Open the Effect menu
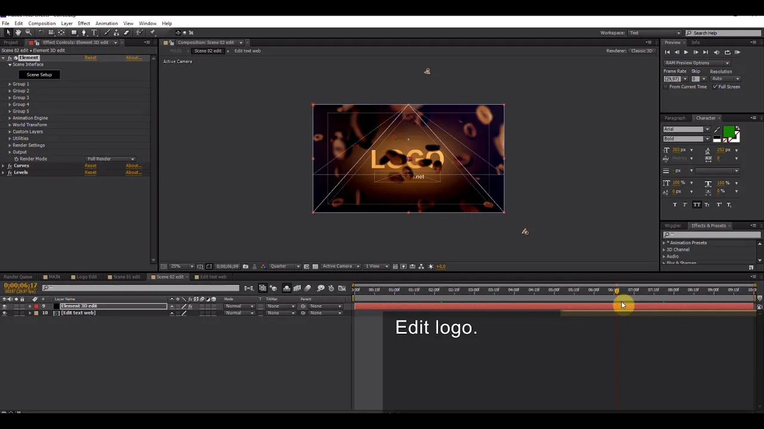Viewport: 764px width, 429px height. (x=84, y=23)
